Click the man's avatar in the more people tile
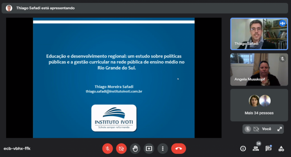 coord(265,101)
